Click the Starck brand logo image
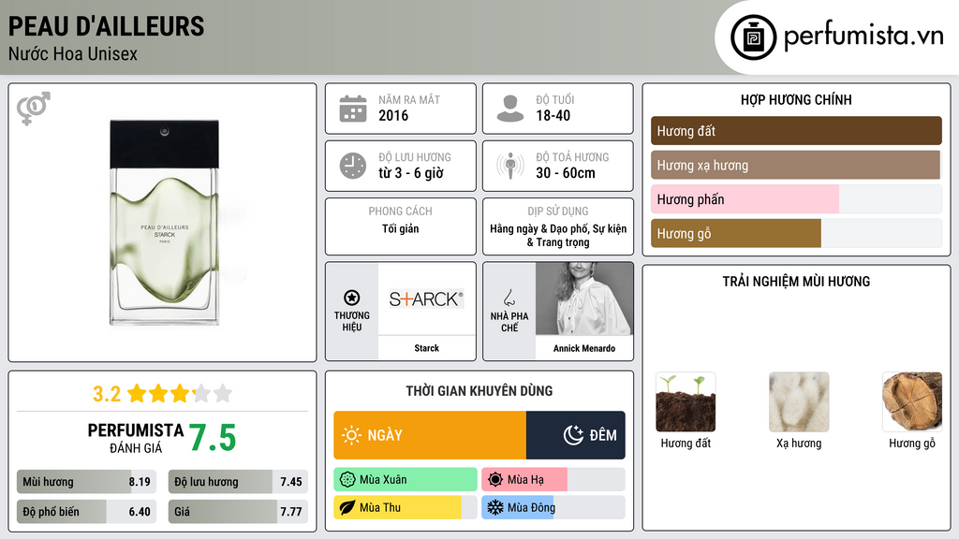The width and height of the screenshot is (959, 539). [x=426, y=299]
